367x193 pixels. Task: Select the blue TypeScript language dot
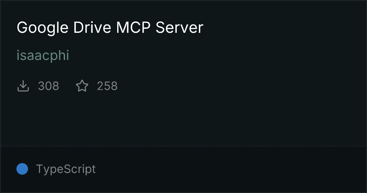click(x=22, y=169)
